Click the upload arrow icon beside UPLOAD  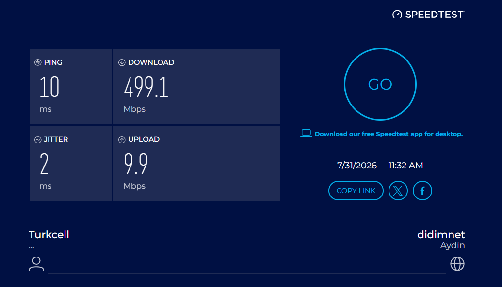(122, 140)
